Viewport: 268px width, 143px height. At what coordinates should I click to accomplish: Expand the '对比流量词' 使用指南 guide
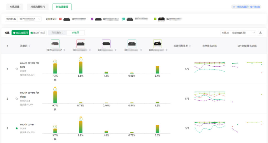tap(246, 7)
